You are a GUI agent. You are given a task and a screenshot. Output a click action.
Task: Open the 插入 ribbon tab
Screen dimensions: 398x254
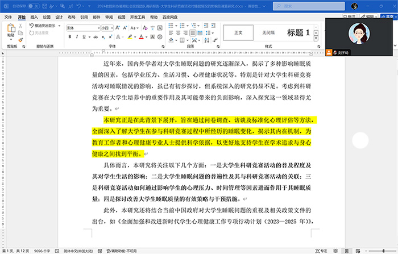click(x=34, y=17)
